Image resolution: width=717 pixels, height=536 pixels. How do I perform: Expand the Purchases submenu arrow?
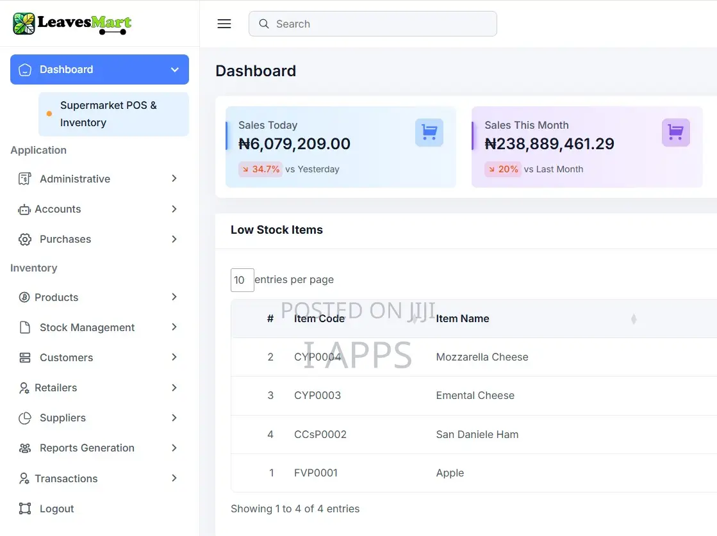click(174, 239)
